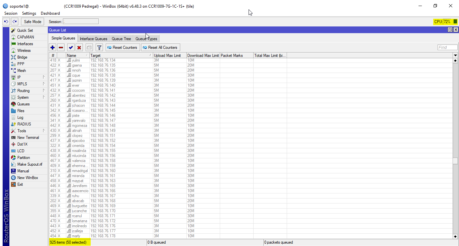
Task: Click the Comment note icon in toolbar
Action: click(x=89, y=48)
